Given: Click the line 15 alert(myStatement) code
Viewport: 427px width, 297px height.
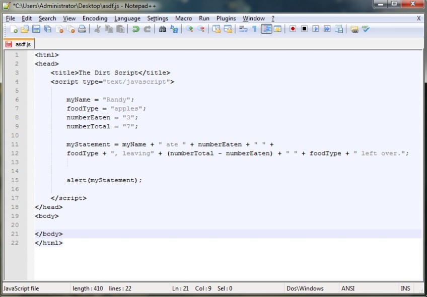Looking at the screenshot, I should [x=104, y=180].
